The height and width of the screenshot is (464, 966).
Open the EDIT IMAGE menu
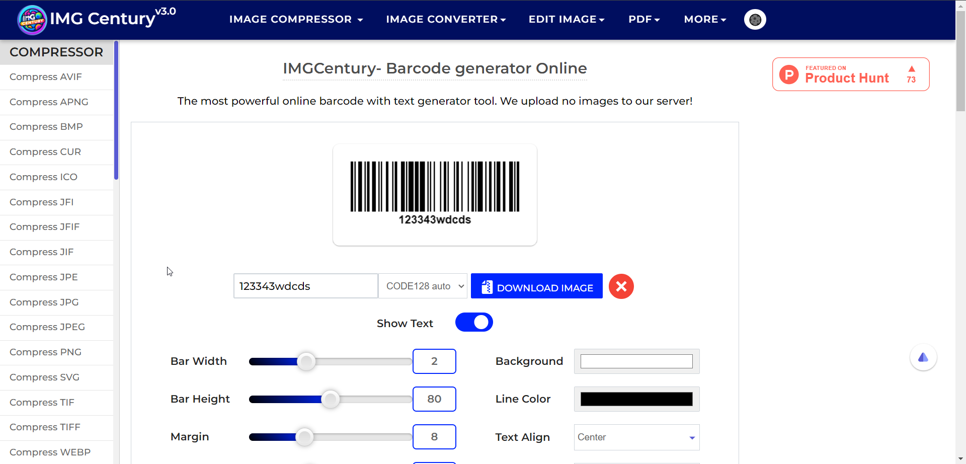coord(567,19)
